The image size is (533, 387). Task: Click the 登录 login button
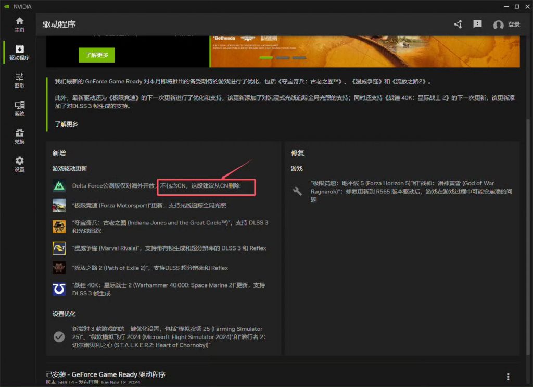pyautogui.click(x=514, y=24)
